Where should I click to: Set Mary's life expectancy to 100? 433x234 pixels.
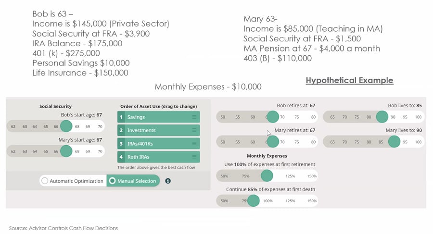pos(418,142)
